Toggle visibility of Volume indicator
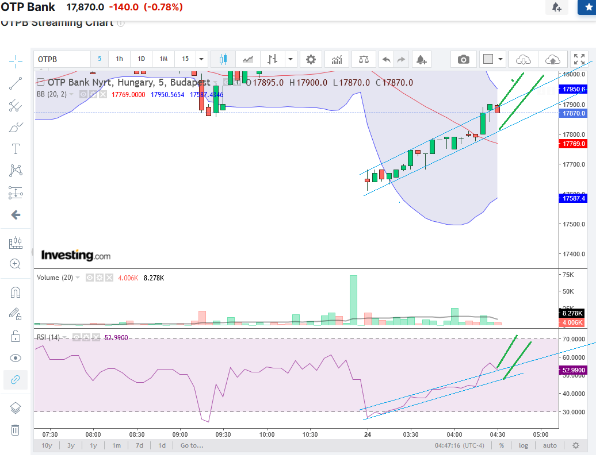The image size is (596, 458). point(90,278)
